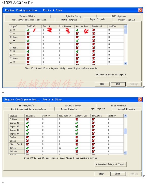Image resolution: width=149 pixels, height=184 pixels.
Task: Toggle Active Low checkmark for Input #1
Action: pyautogui.click(x=77, y=123)
